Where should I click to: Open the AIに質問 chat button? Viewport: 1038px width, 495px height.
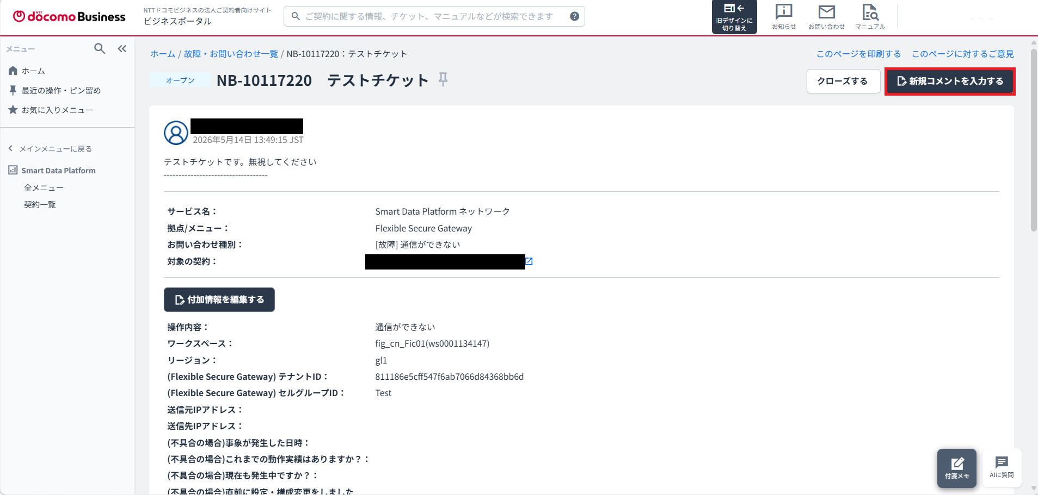click(1002, 467)
